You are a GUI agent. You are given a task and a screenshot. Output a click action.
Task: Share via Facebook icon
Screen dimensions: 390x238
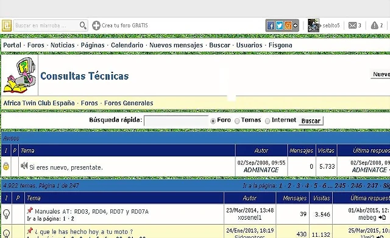click(271, 26)
